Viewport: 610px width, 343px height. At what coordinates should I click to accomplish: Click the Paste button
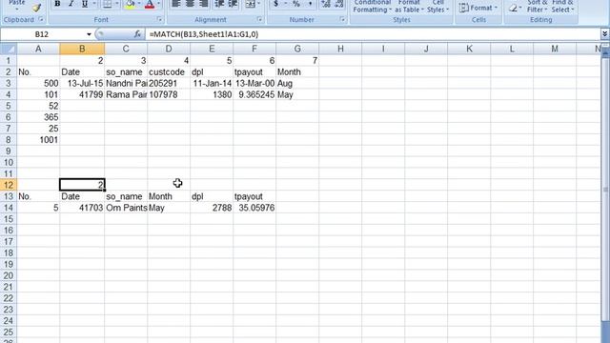tap(17, 6)
